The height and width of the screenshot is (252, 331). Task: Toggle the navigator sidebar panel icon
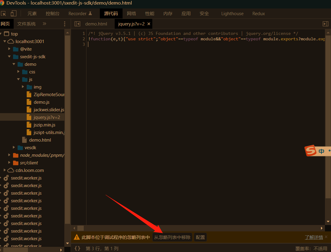point(77,24)
